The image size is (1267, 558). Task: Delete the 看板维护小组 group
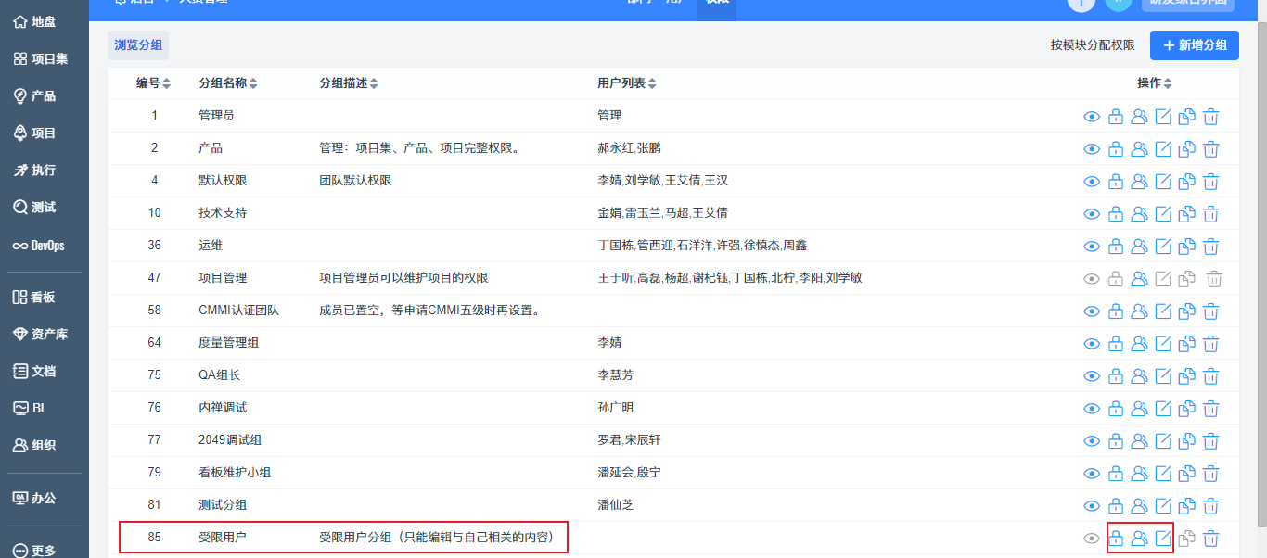point(1210,474)
